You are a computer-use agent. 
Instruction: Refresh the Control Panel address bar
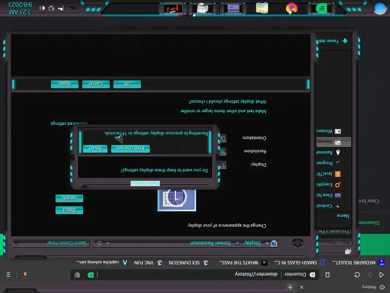tap(99, 243)
